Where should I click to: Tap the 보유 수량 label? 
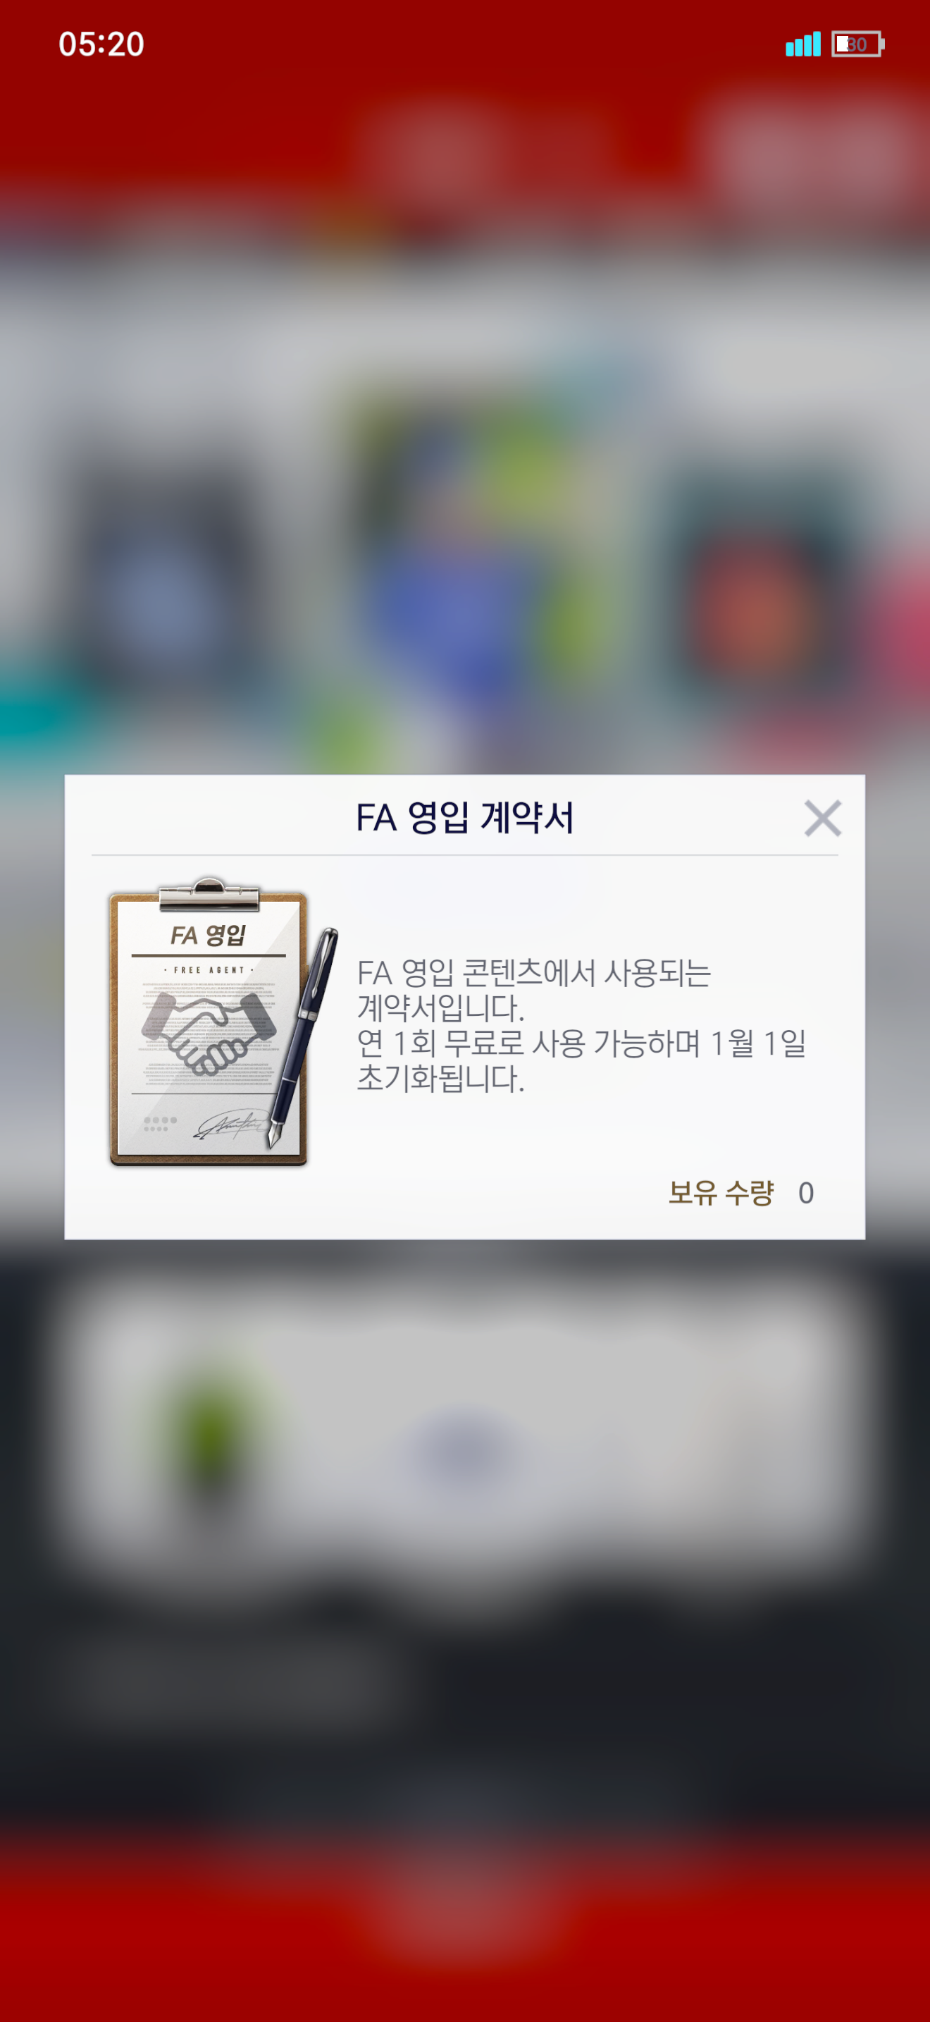tap(721, 1192)
